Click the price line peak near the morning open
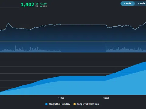 [9, 23]
